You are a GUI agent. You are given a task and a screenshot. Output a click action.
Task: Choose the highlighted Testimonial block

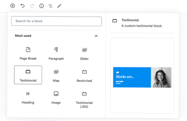tap(28, 75)
